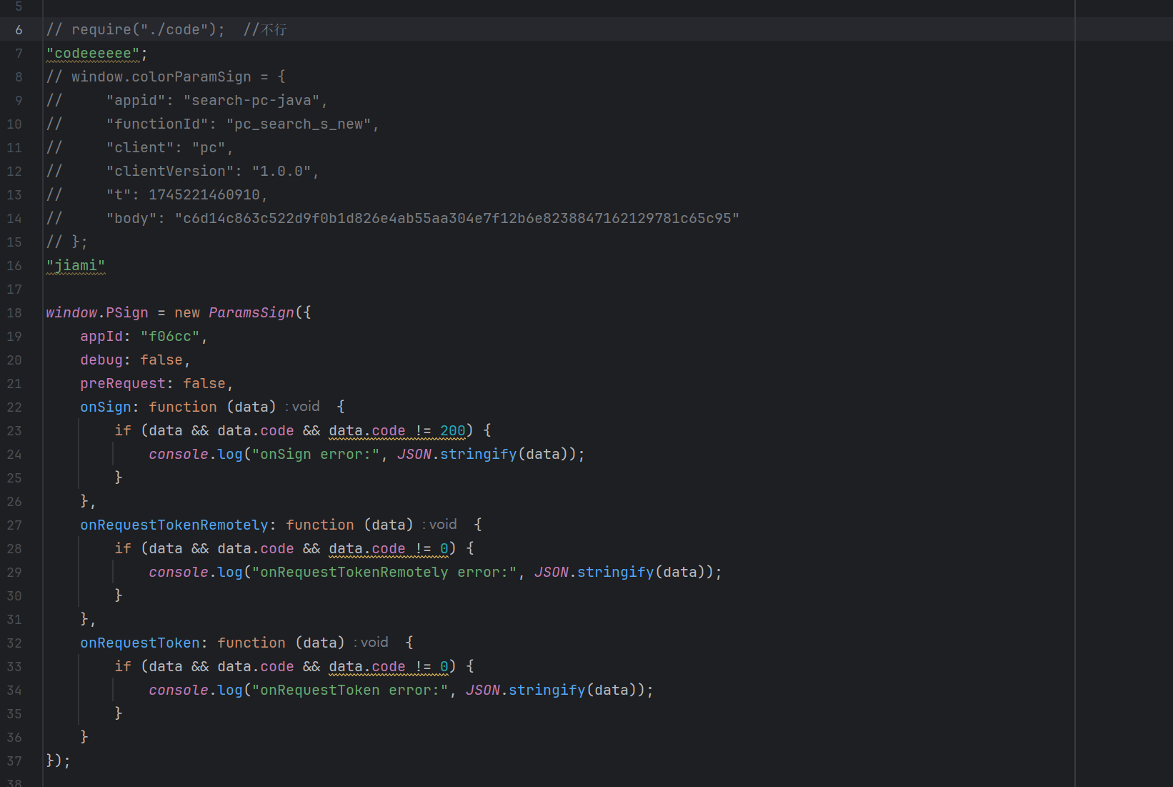Viewport: 1173px width, 787px height.
Task: Click the void inlay hint after onSign function
Action: [x=305, y=407]
